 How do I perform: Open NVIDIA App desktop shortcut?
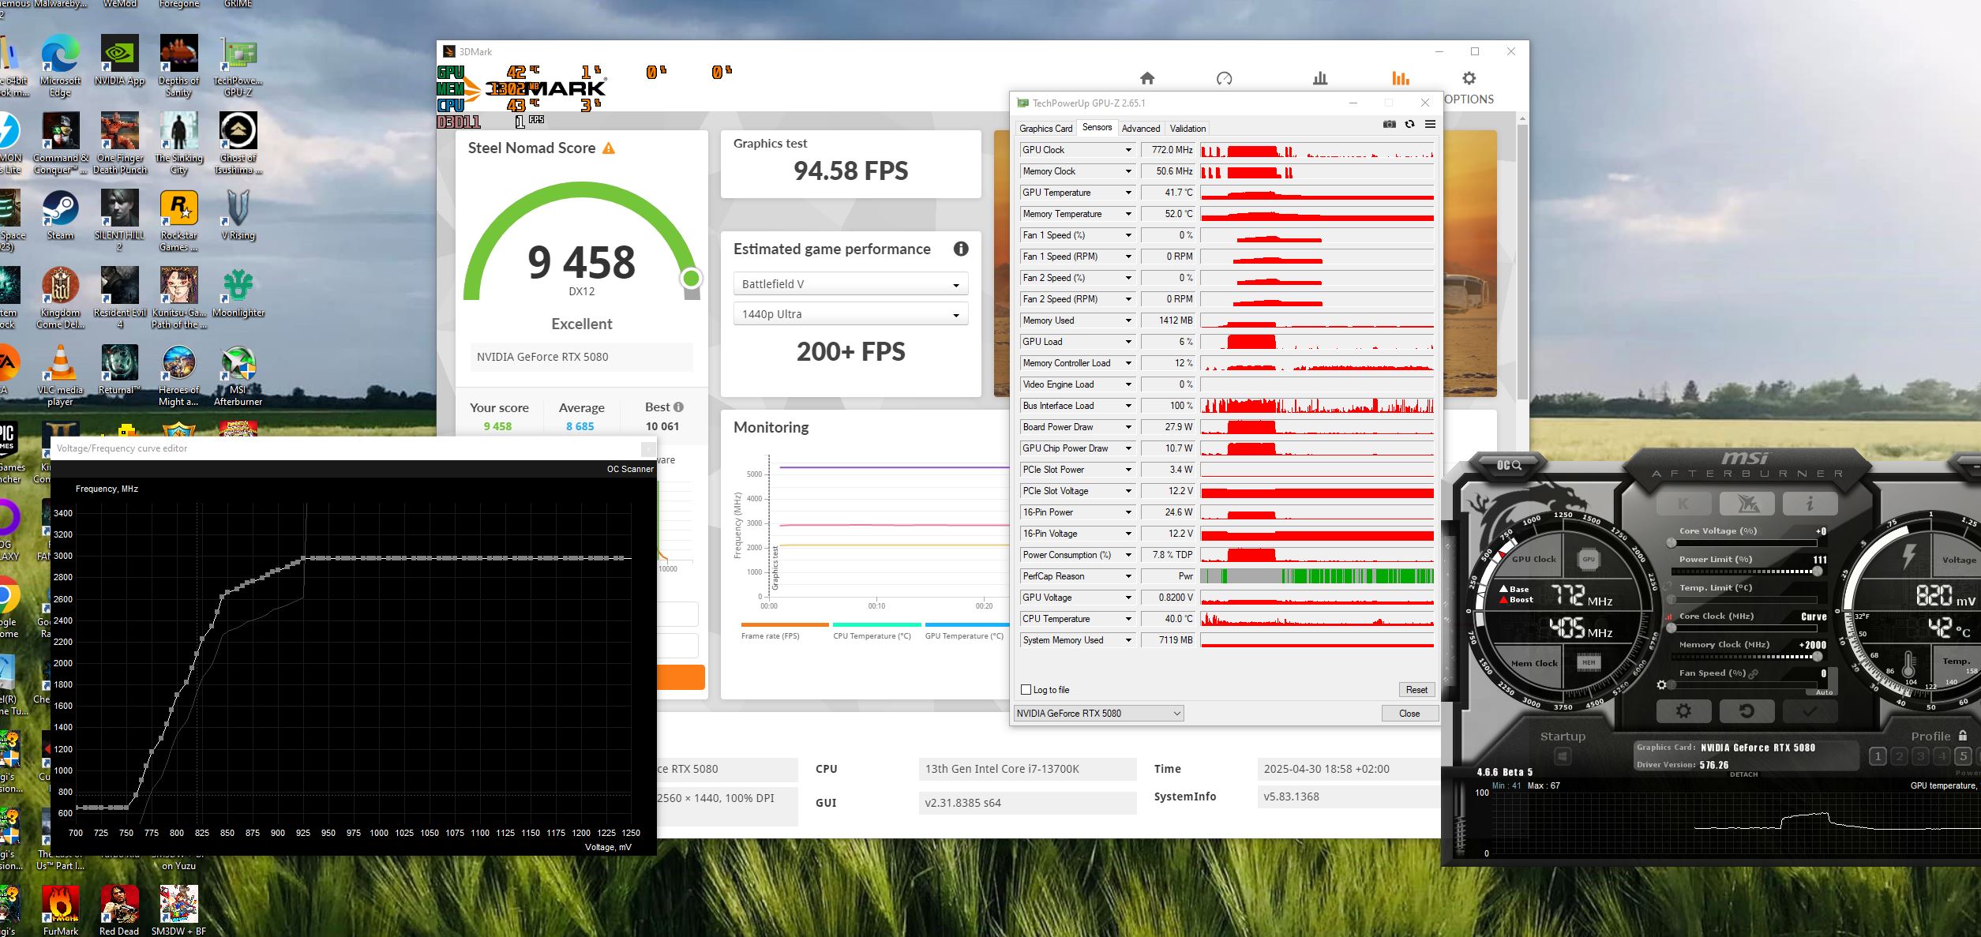point(119,61)
